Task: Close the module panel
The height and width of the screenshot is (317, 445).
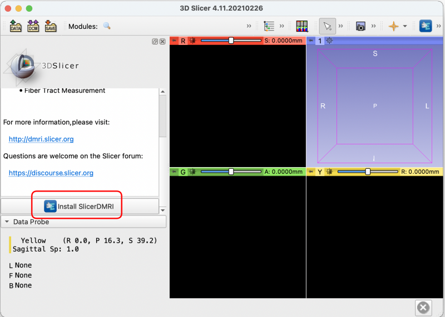Action: click(162, 42)
